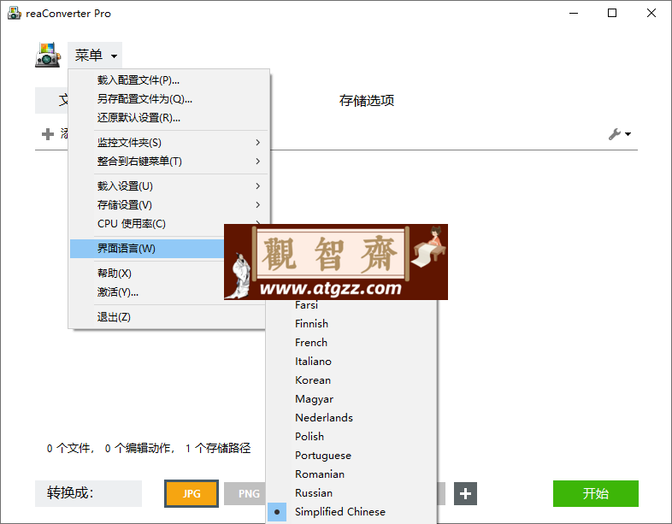This screenshot has width=672, height=524.
Task: Choose 另存配置文件为(Q)... menu entry
Action: point(169,99)
